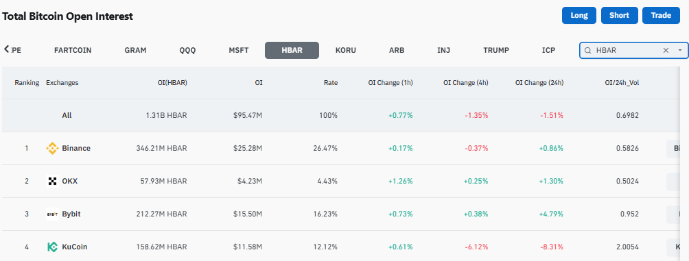Sort by OI Change (24h) column header
This screenshot has height=261, width=689.
539,82
